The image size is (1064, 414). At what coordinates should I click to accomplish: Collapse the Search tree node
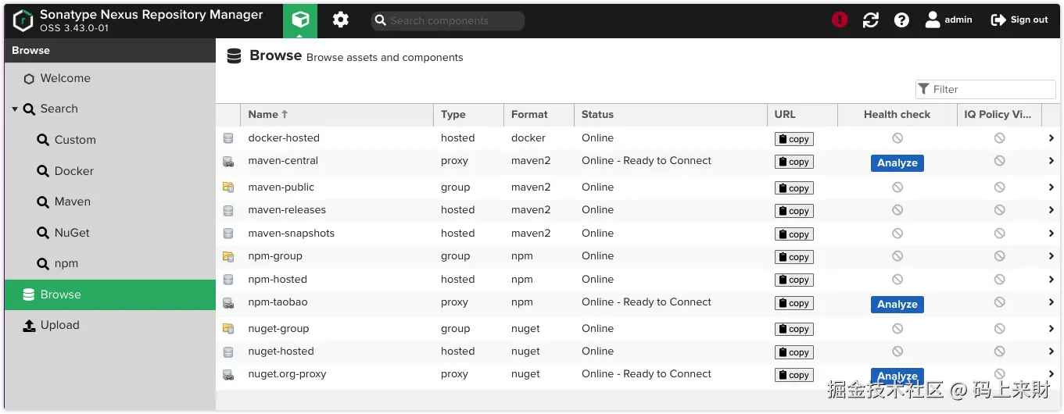[x=15, y=109]
